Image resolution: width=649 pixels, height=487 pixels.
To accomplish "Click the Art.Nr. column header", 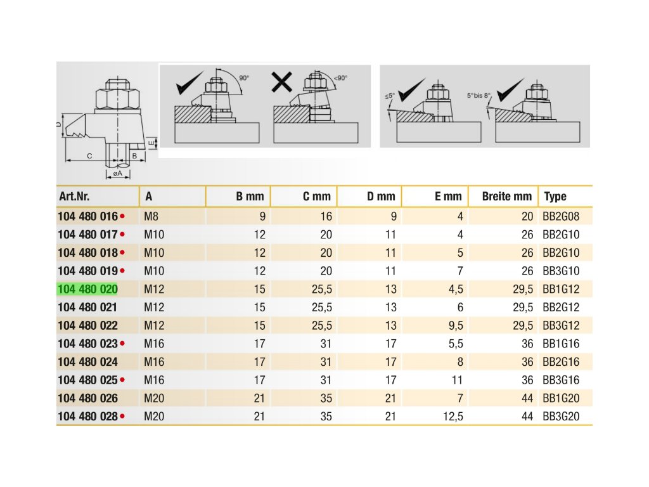I will pos(75,197).
